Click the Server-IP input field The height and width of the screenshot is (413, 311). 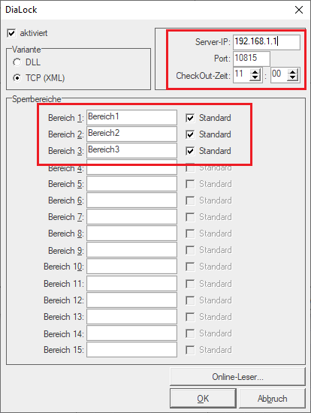click(x=267, y=42)
